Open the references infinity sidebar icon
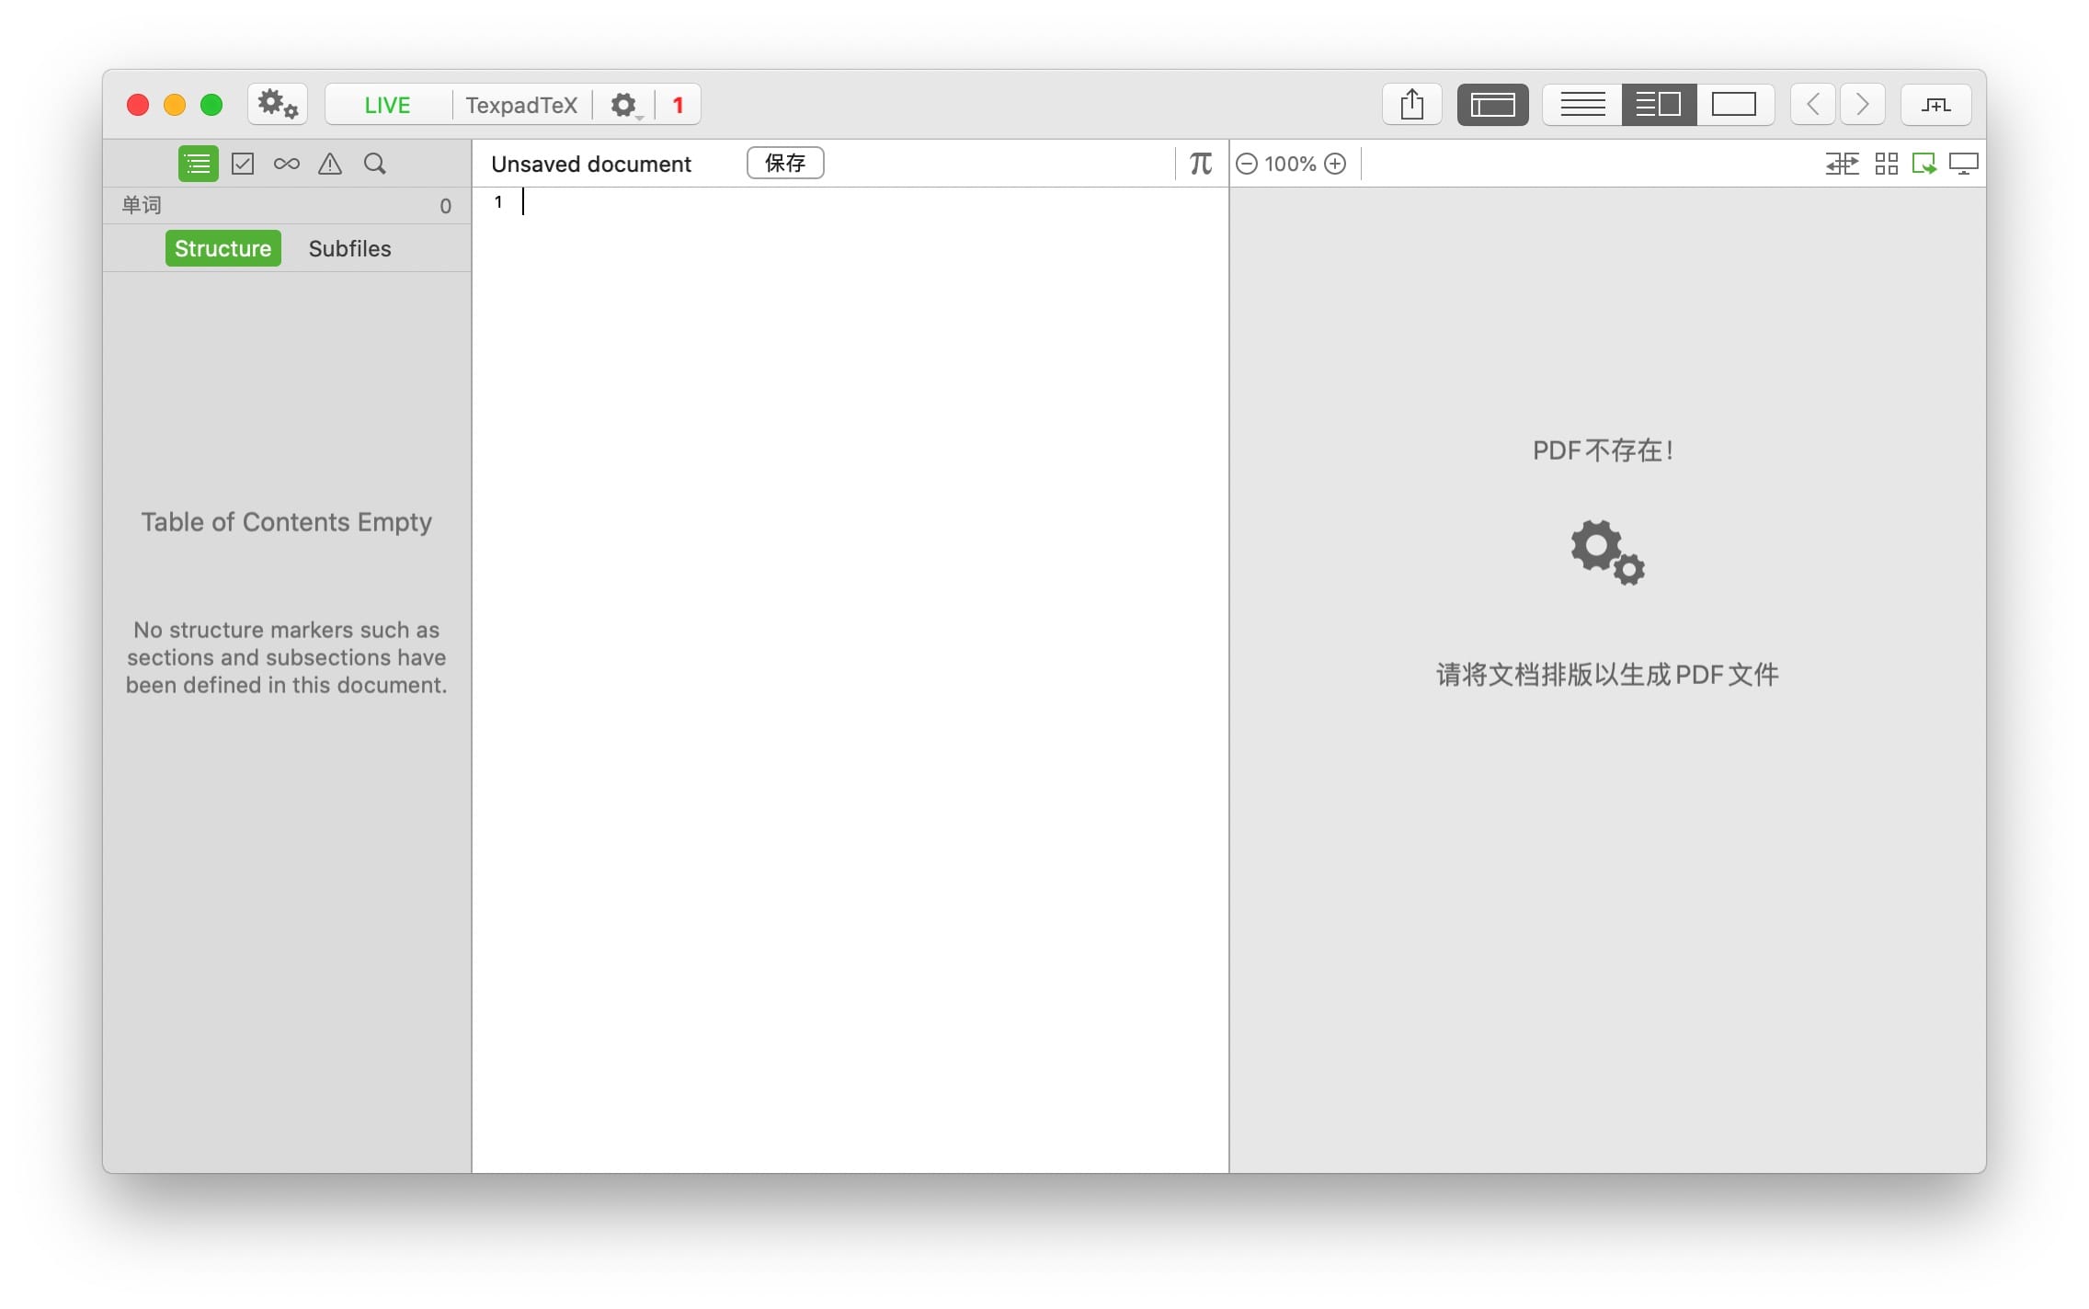This screenshot has width=2089, height=1309. pyautogui.click(x=287, y=164)
